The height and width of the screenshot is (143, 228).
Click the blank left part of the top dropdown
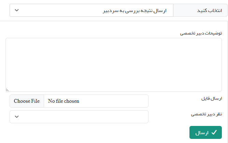click(51, 11)
